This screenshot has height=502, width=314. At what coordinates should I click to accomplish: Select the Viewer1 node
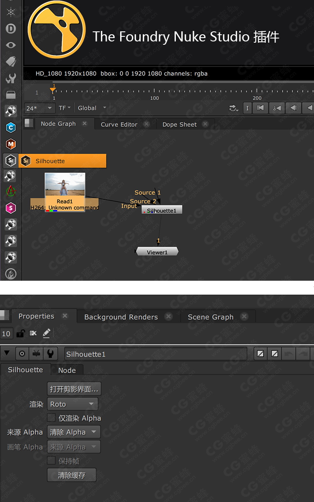click(x=157, y=251)
